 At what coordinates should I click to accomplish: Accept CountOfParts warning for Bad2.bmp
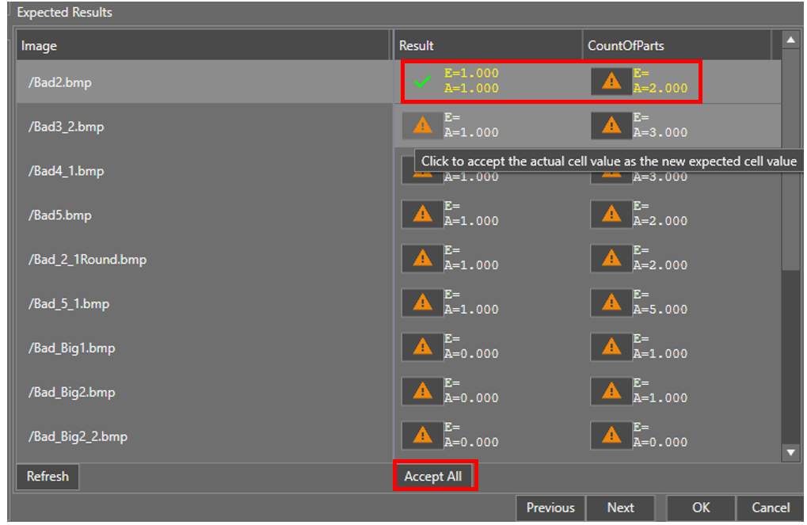(x=611, y=82)
